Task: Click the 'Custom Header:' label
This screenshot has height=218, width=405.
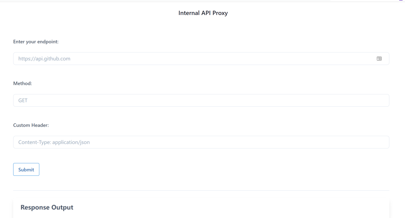Action: [31, 125]
